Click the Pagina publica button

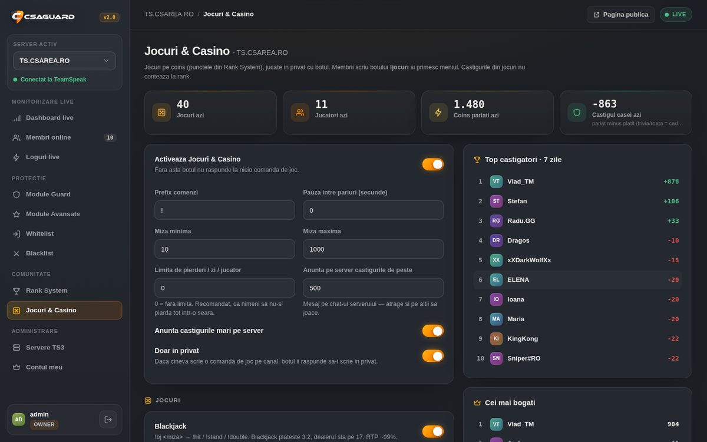tap(620, 15)
